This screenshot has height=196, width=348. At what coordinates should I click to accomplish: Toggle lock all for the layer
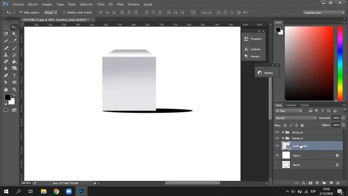pyautogui.click(x=302, y=125)
